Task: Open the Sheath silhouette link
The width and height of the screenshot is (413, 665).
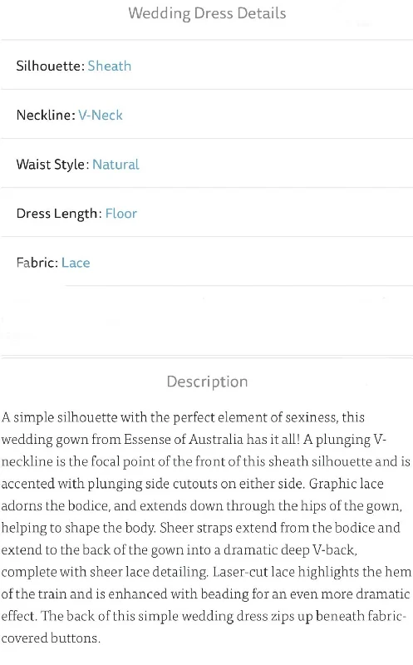Action: tap(110, 66)
